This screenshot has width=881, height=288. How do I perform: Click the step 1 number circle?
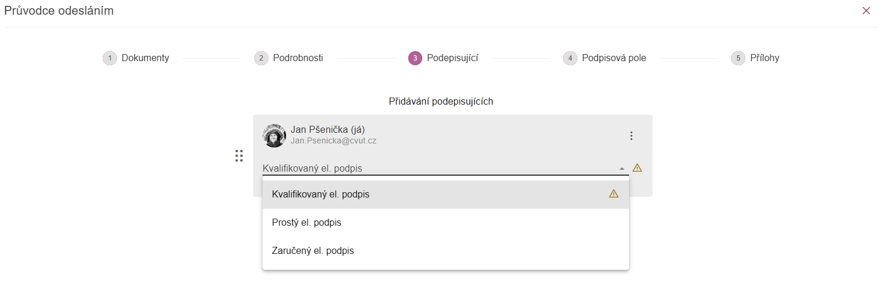[109, 58]
